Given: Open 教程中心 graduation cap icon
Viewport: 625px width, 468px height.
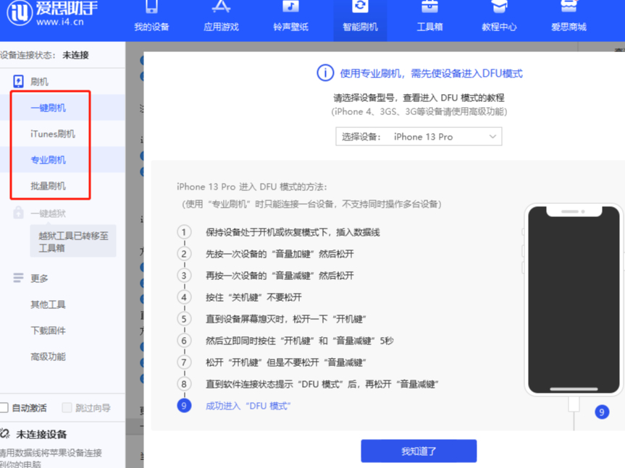Looking at the screenshot, I should tap(499, 7).
